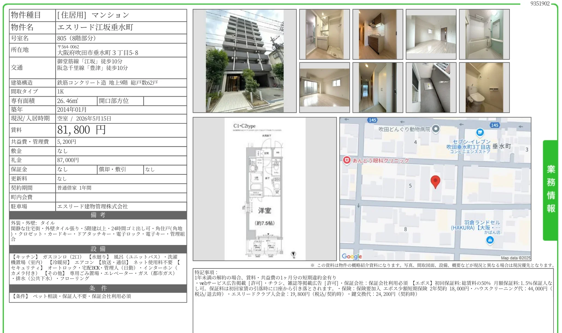The width and height of the screenshot is (562, 333).
Task: Click the HAKURA かばん店 bag shop icon
Action: [491, 240]
